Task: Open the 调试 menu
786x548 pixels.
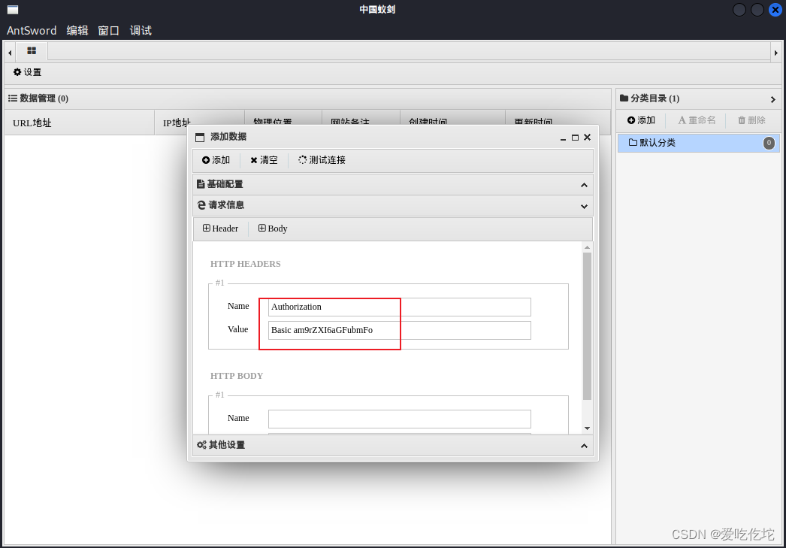Action: (141, 31)
